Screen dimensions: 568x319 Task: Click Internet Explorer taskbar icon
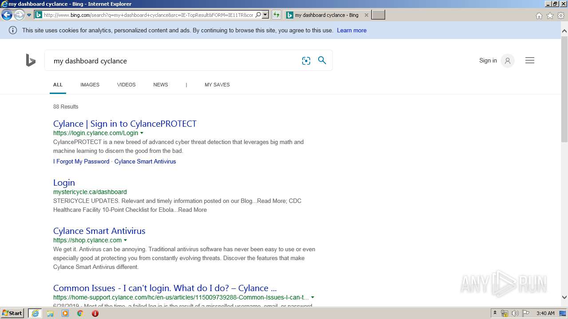coord(35,313)
